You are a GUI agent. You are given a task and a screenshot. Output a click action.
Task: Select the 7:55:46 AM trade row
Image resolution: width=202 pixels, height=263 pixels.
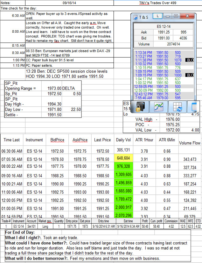pos(164,98)
